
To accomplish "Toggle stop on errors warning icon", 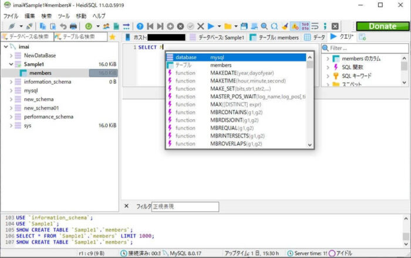I will (295, 26).
